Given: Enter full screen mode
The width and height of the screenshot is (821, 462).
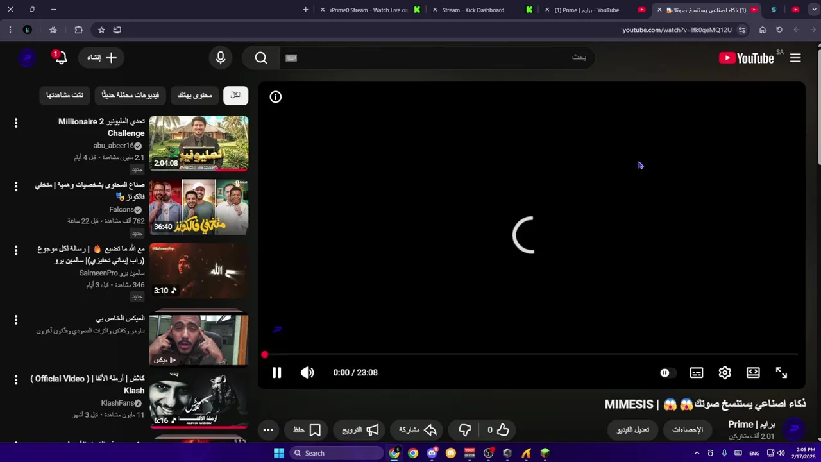Looking at the screenshot, I should [x=781, y=373].
